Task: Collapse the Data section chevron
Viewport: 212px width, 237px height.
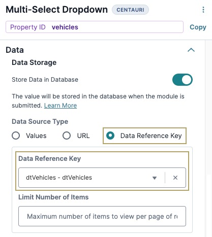Action: click(x=191, y=50)
